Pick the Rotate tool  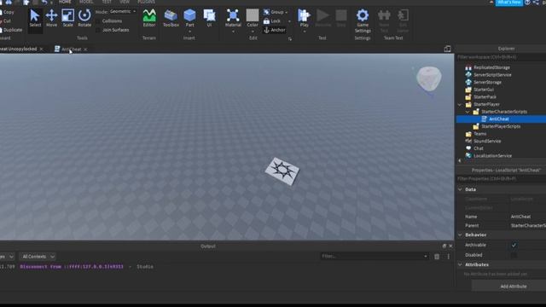[x=84, y=18]
